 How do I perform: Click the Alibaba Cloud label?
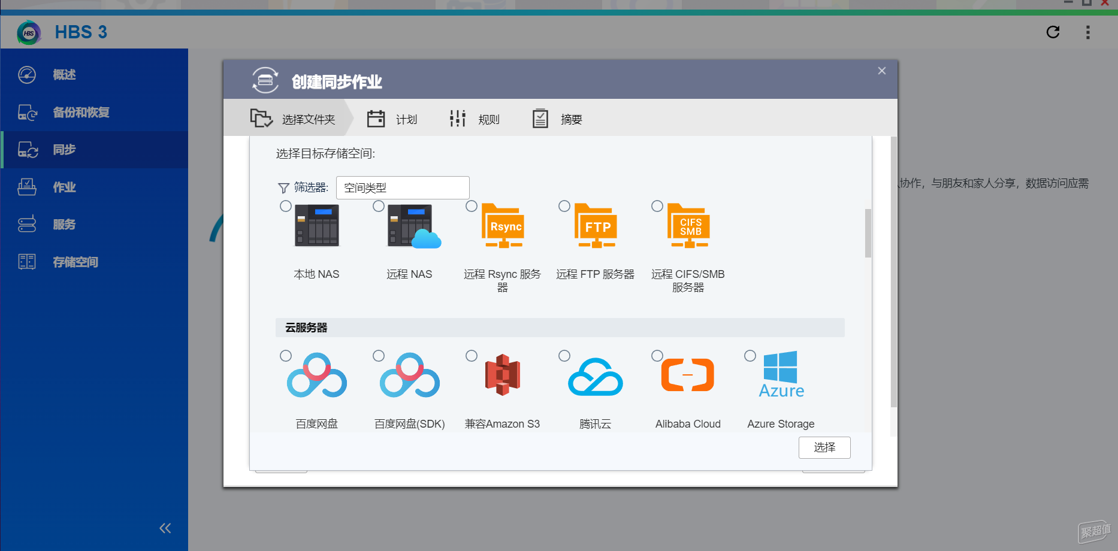click(x=688, y=424)
